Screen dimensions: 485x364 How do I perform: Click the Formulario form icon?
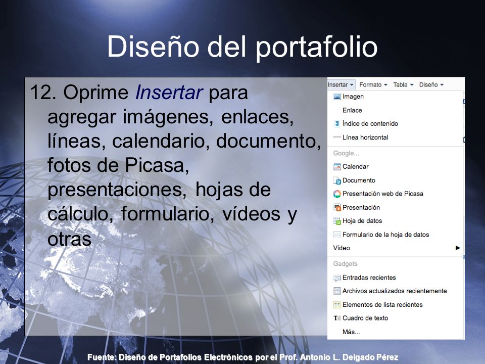tap(337, 234)
